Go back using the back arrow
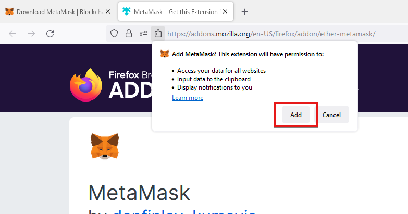This screenshot has width=408, height=214. pos(13,34)
